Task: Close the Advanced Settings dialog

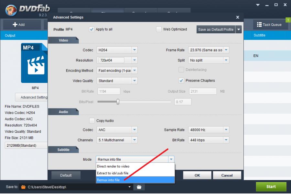Action: pyautogui.click(x=238, y=17)
